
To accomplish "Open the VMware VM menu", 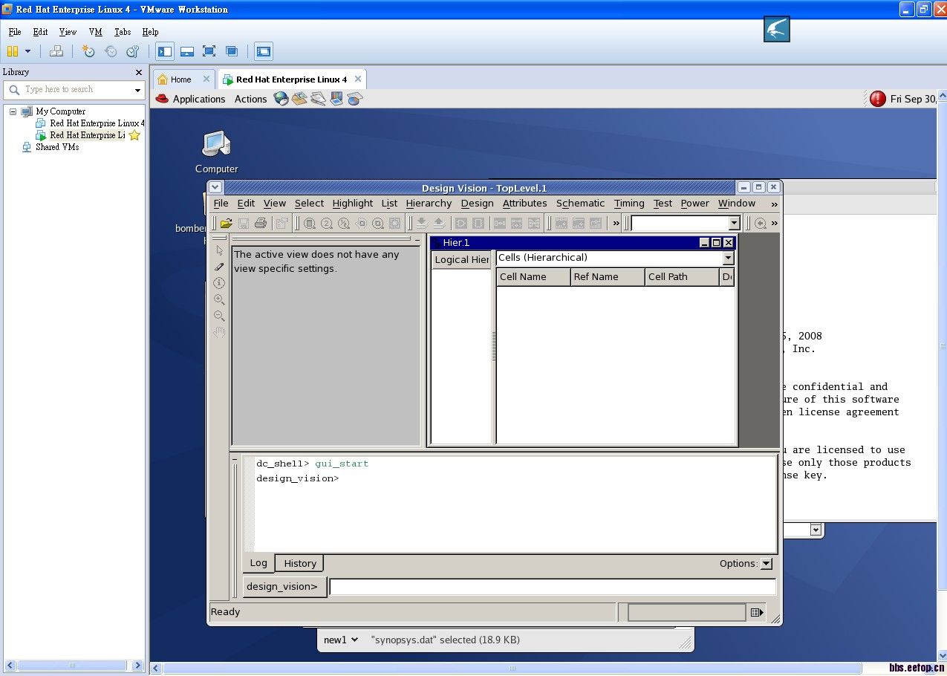I will [x=95, y=32].
